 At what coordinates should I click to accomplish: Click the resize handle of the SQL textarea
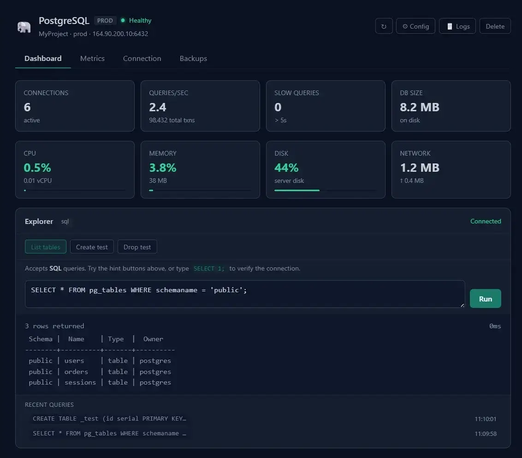click(x=462, y=305)
